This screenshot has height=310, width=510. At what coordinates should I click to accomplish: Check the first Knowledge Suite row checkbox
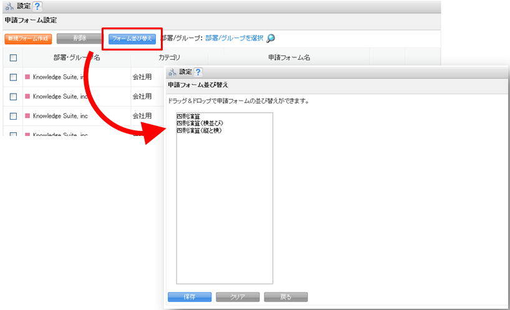click(13, 77)
